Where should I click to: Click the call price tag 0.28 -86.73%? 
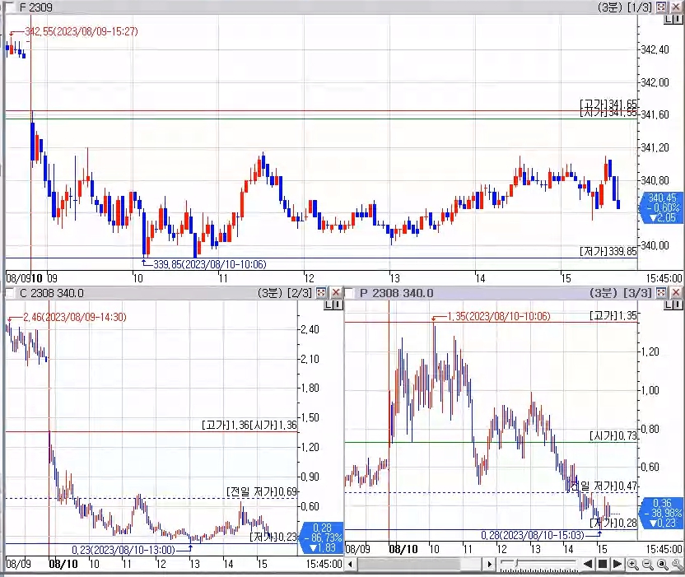click(323, 537)
